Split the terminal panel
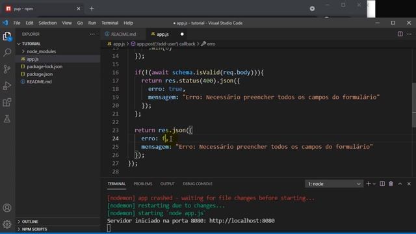 point(382,183)
